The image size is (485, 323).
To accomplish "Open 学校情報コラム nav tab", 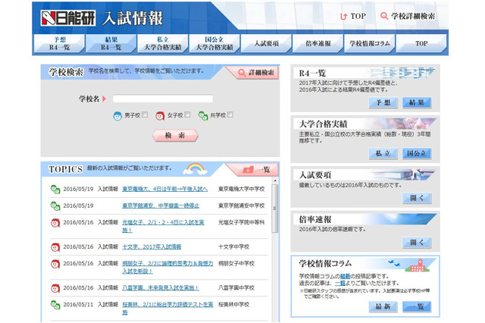I will (369, 44).
